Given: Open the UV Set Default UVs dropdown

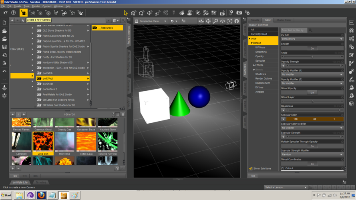Looking at the screenshot, I should (312, 39).
